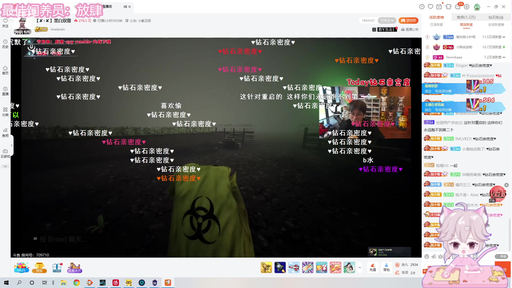Open the message center with 84 notifications
Viewport: 512px width, 288px height.
point(457,7)
